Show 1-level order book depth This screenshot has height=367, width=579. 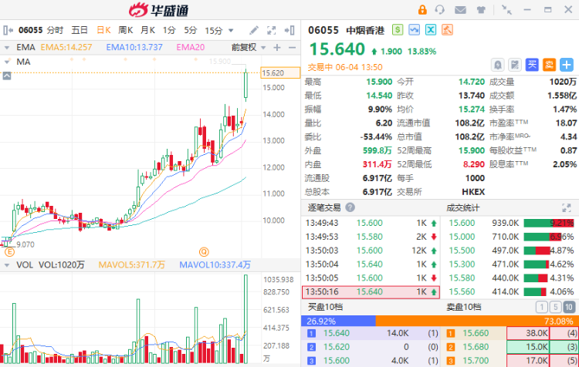542,307
